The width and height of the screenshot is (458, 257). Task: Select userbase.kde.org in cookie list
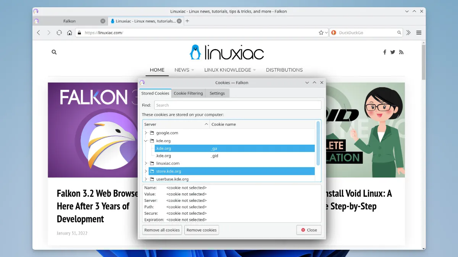coord(172,179)
